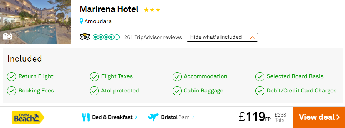Open the Marirena Hotel title link
This screenshot has width=345, height=128.
(109, 9)
